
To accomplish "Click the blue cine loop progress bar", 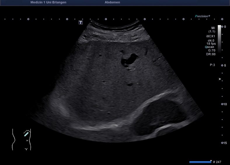I will pos(200,162).
